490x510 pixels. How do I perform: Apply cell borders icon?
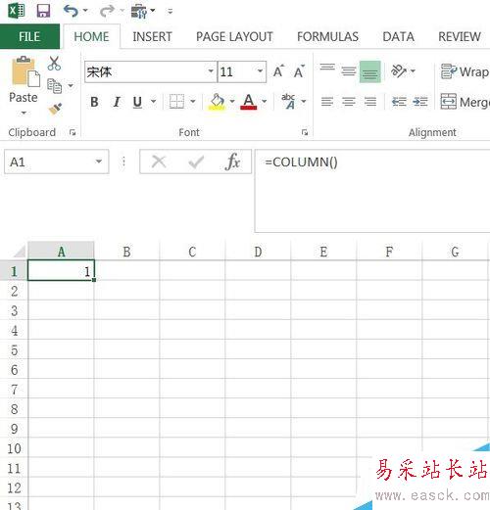coord(176,102)
